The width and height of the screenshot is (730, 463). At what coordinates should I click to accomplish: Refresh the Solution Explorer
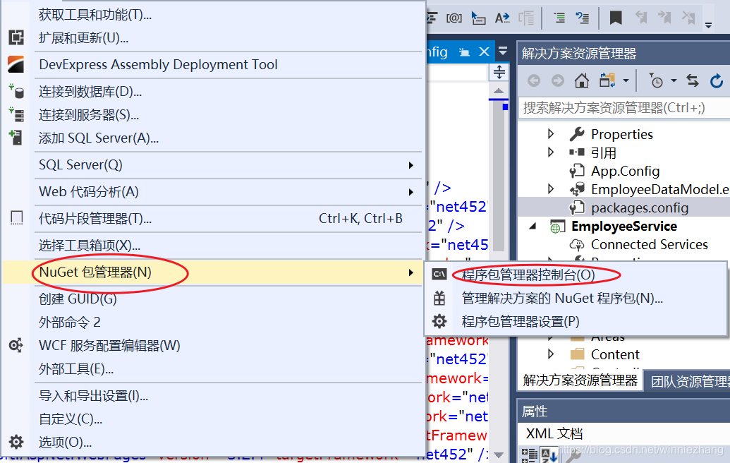[717, 81]
